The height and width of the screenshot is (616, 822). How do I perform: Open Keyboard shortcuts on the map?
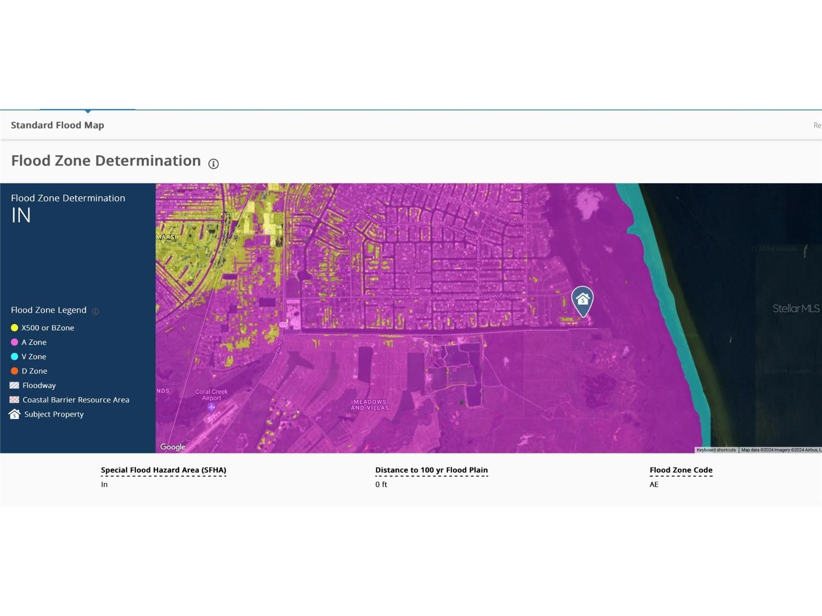(x=716, y=450)
